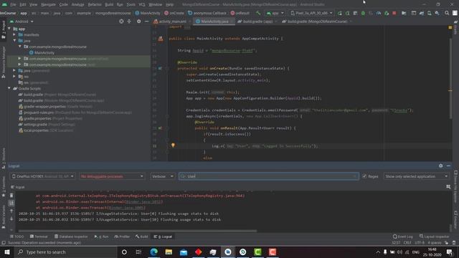Expand the manifests folder node
Viewport: 459px width, 258px height.
14,34
